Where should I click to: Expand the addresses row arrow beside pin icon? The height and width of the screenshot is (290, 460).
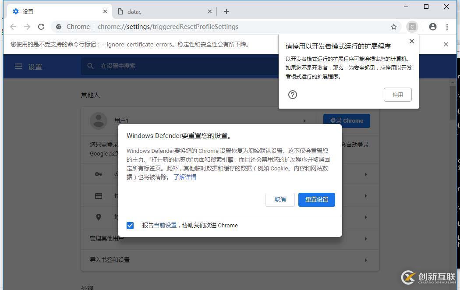coord(365,217)
